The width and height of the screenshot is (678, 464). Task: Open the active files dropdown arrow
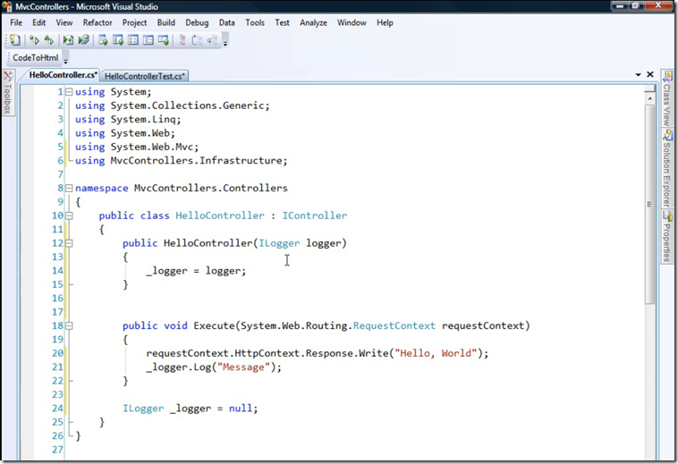[x=638, y=75]
